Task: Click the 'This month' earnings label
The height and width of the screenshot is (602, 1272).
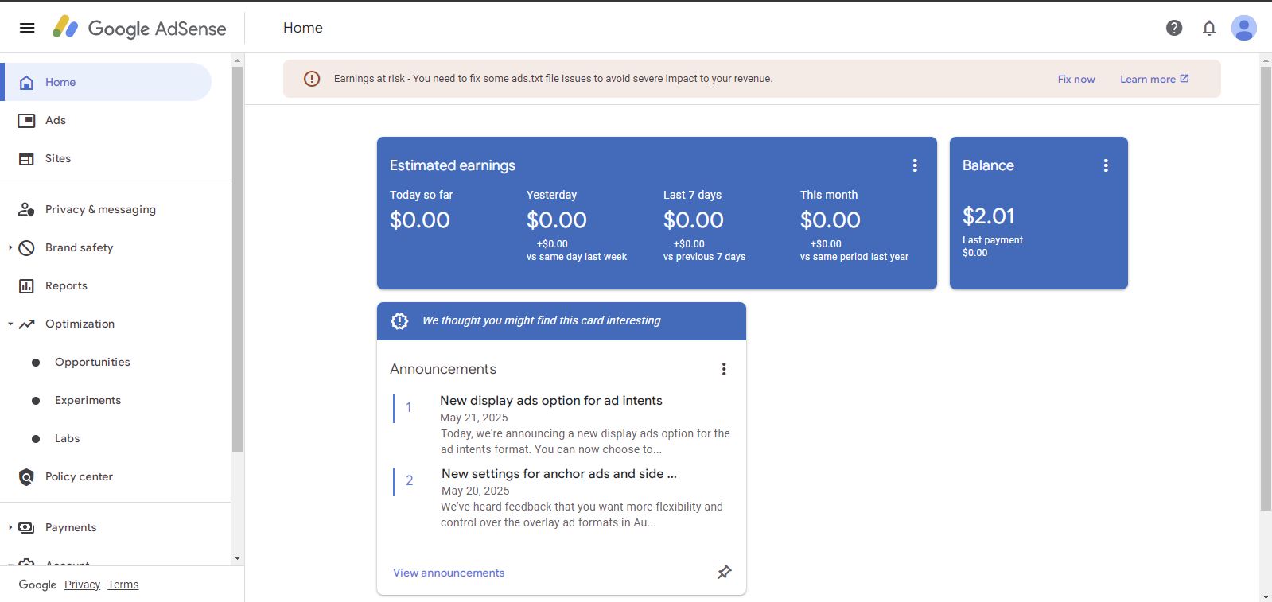Action: click(829, 195)
